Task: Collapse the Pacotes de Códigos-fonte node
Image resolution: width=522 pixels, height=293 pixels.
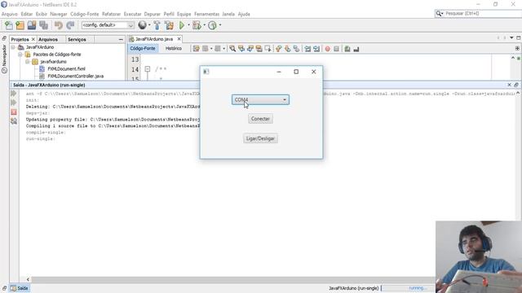Action: coord(20,55)
